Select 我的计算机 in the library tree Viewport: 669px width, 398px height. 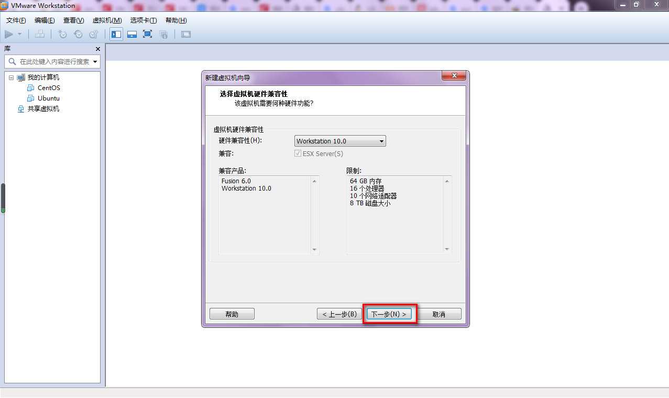coord(43,78)
